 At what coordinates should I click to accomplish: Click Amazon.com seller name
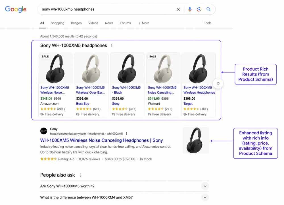pos(50,104)
